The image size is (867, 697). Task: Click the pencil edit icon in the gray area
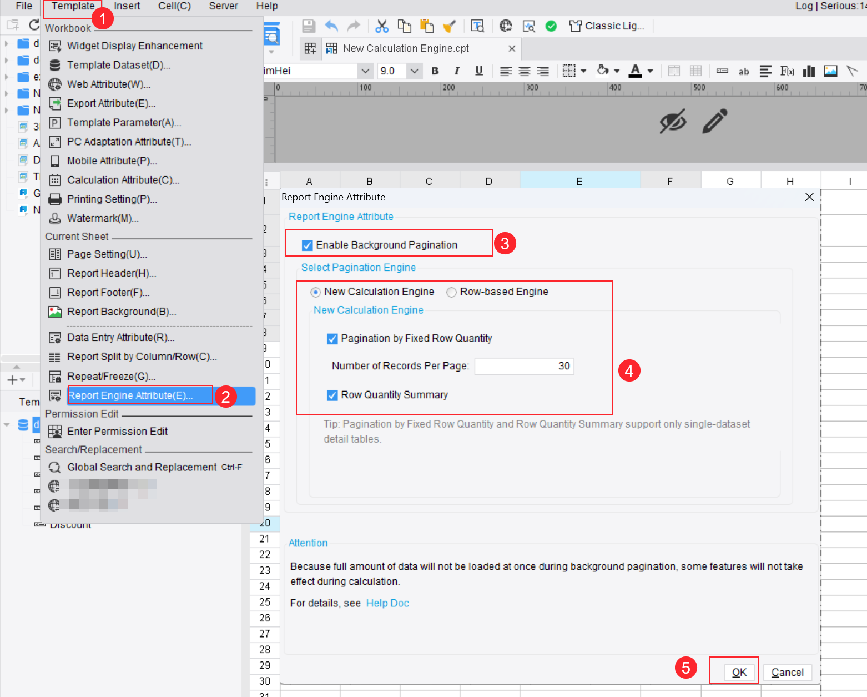tap(715, 121)
